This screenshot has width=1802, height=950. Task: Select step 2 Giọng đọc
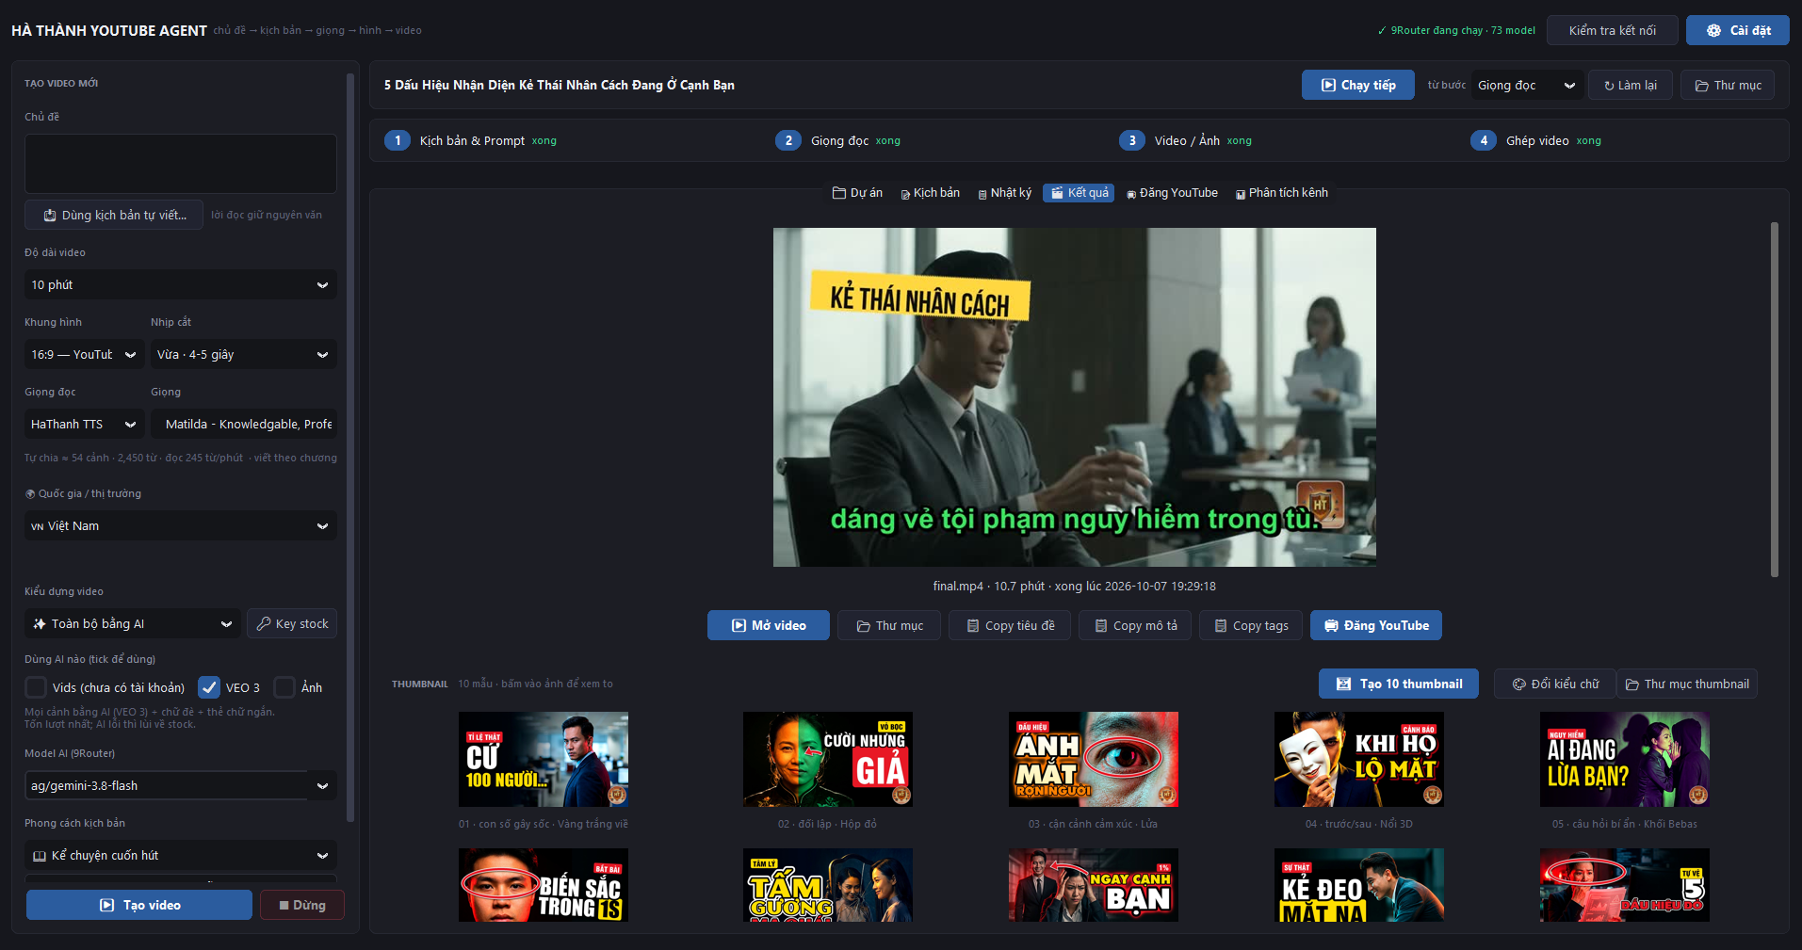pyautogui.click(x=838, y=140)
